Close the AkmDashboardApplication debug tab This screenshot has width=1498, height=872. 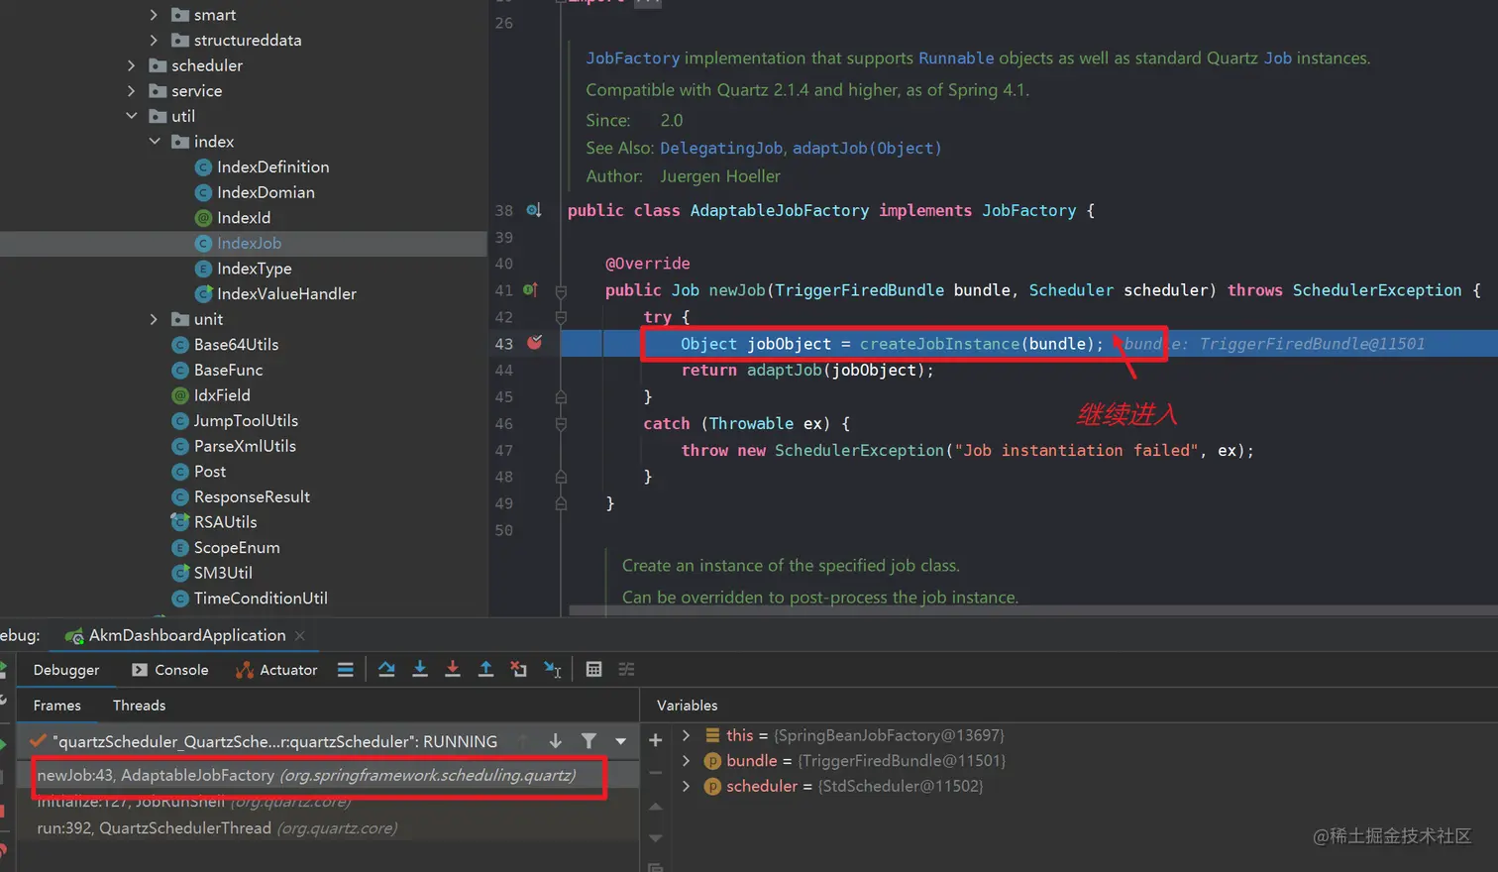pyautogui.click(x=300, y=635)
